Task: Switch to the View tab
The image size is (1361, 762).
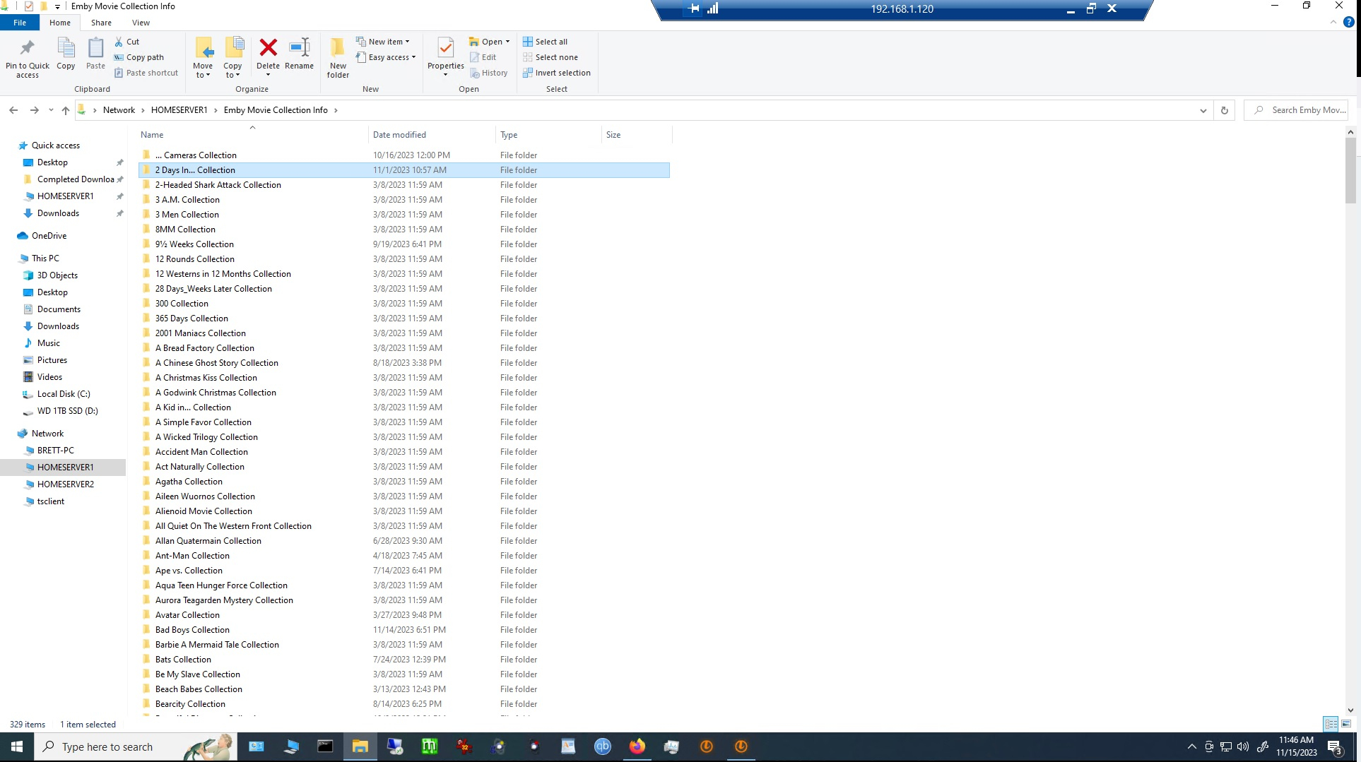Action: click(x=141, y=22)
